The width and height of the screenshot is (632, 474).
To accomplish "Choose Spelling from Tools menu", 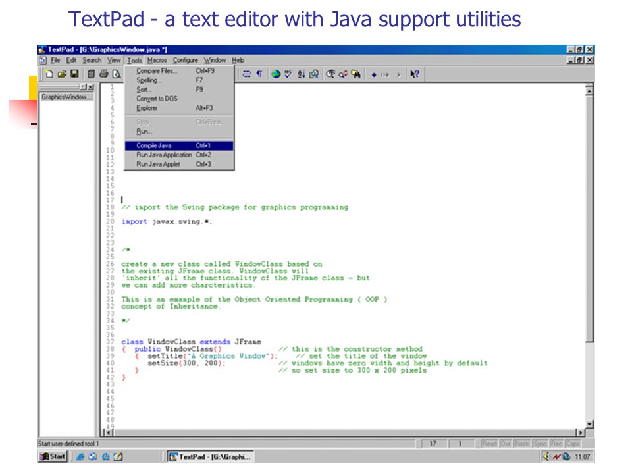I will (x=179, y=80).
